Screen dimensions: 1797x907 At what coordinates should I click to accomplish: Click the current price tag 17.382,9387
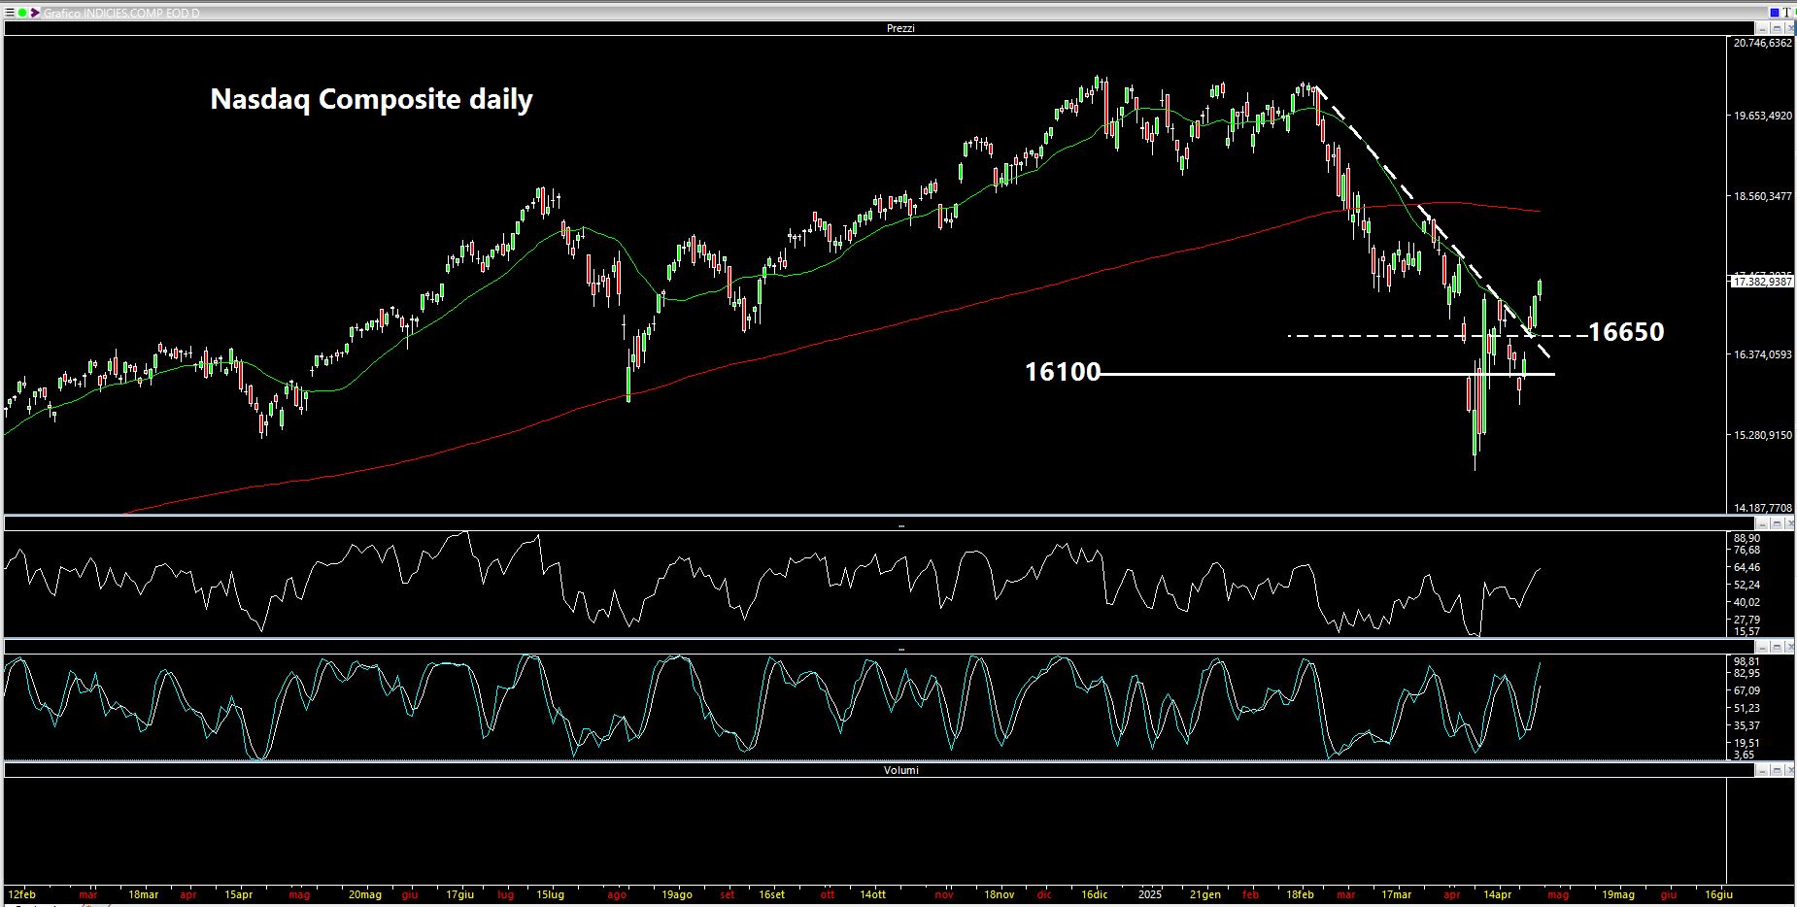tap(1762, 282)
